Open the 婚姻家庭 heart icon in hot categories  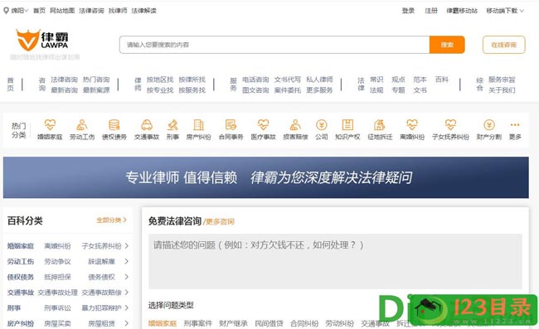(50, 124)
